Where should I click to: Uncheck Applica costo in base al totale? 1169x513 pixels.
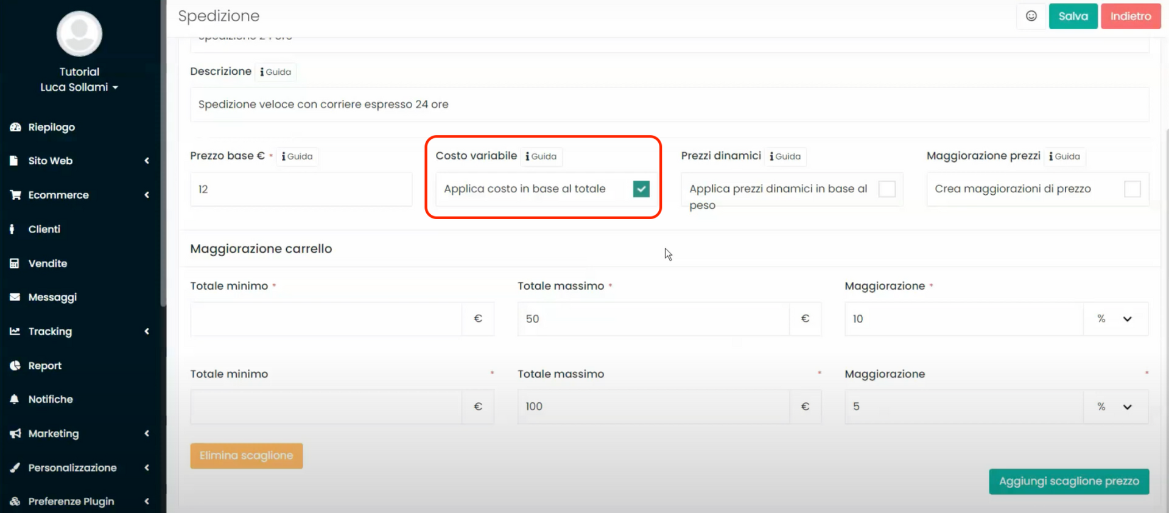(x=641, y=189)
